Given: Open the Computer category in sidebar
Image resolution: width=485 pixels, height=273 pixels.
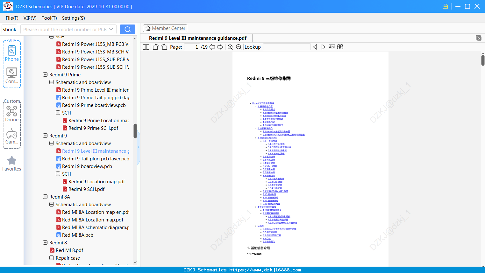Looking at the screenshot, I should point(12,76).
